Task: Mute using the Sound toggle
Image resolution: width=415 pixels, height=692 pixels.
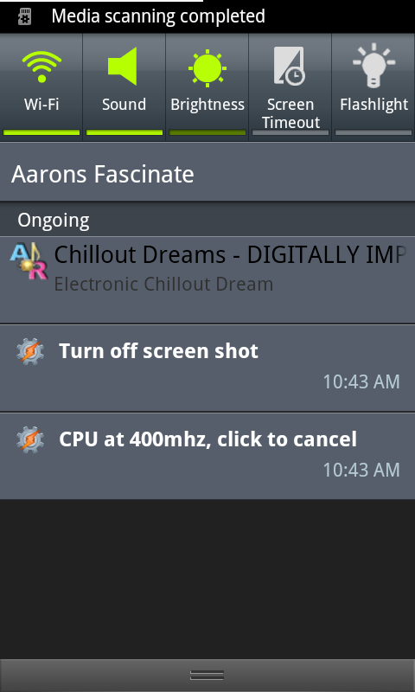Action: click(x=124, y=87)
